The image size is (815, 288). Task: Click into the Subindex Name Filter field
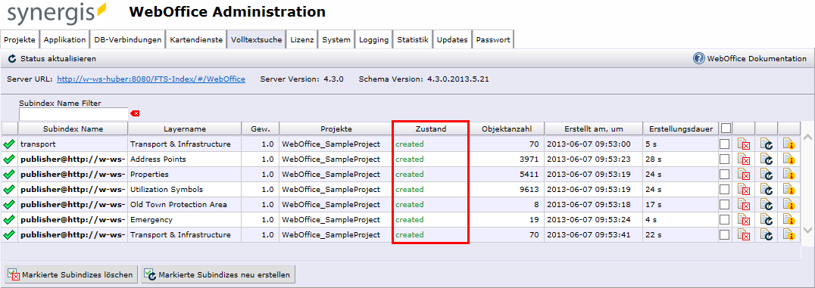[73, 113]
